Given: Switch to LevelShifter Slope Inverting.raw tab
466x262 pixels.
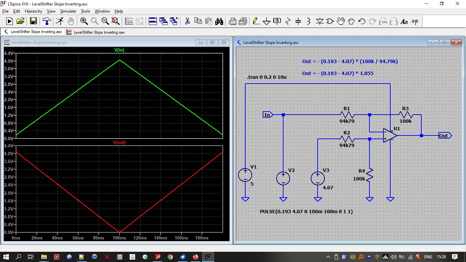Looking at the screenshot, I should 96,32.
